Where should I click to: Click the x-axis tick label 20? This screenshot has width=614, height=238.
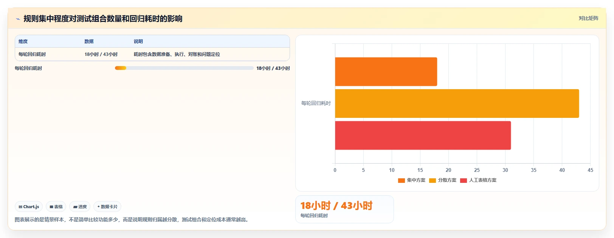click(448, 170)
